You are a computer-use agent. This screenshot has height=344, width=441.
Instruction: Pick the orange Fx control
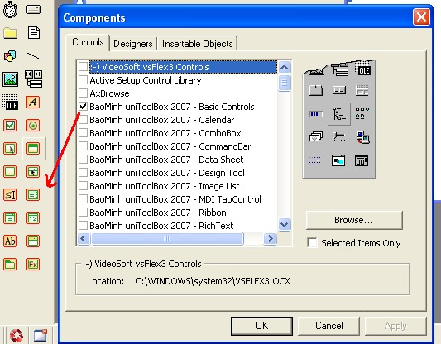pyautogui.click(x=33, y=264)
